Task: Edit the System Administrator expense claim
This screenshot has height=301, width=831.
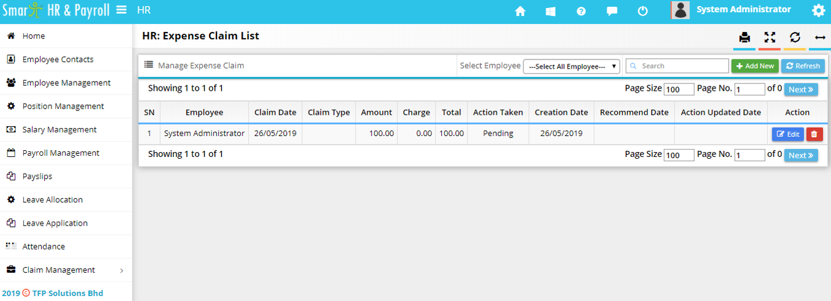Action: coord(788,134)
